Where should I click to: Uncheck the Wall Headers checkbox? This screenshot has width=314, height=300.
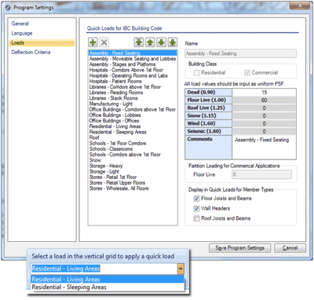click(196, 209)
